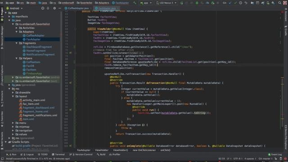Open Gradle side panel tab

[286, 30]
